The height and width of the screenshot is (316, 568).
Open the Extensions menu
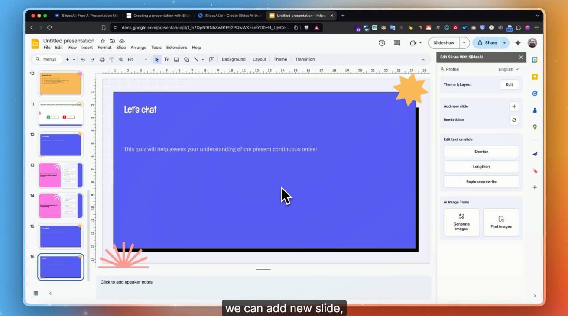point(177,48)
